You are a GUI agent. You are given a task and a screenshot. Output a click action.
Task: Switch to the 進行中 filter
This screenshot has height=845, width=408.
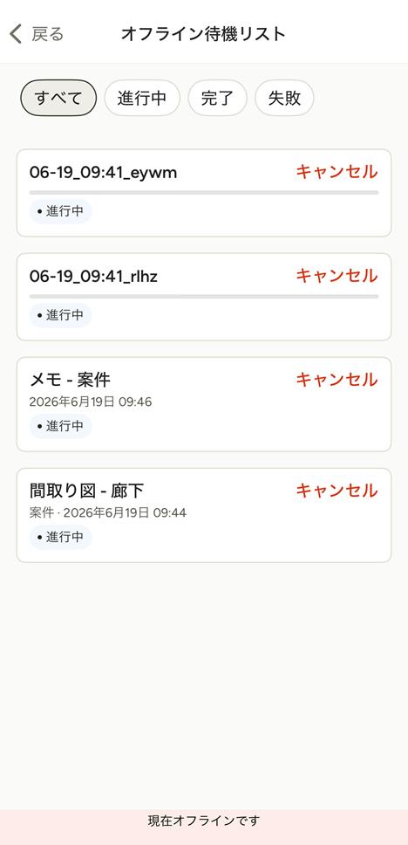141,98
